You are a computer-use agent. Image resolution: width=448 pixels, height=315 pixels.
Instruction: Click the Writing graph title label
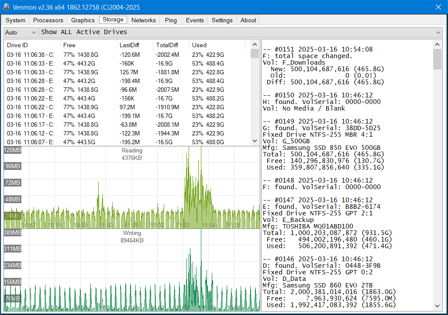[132, 233]
